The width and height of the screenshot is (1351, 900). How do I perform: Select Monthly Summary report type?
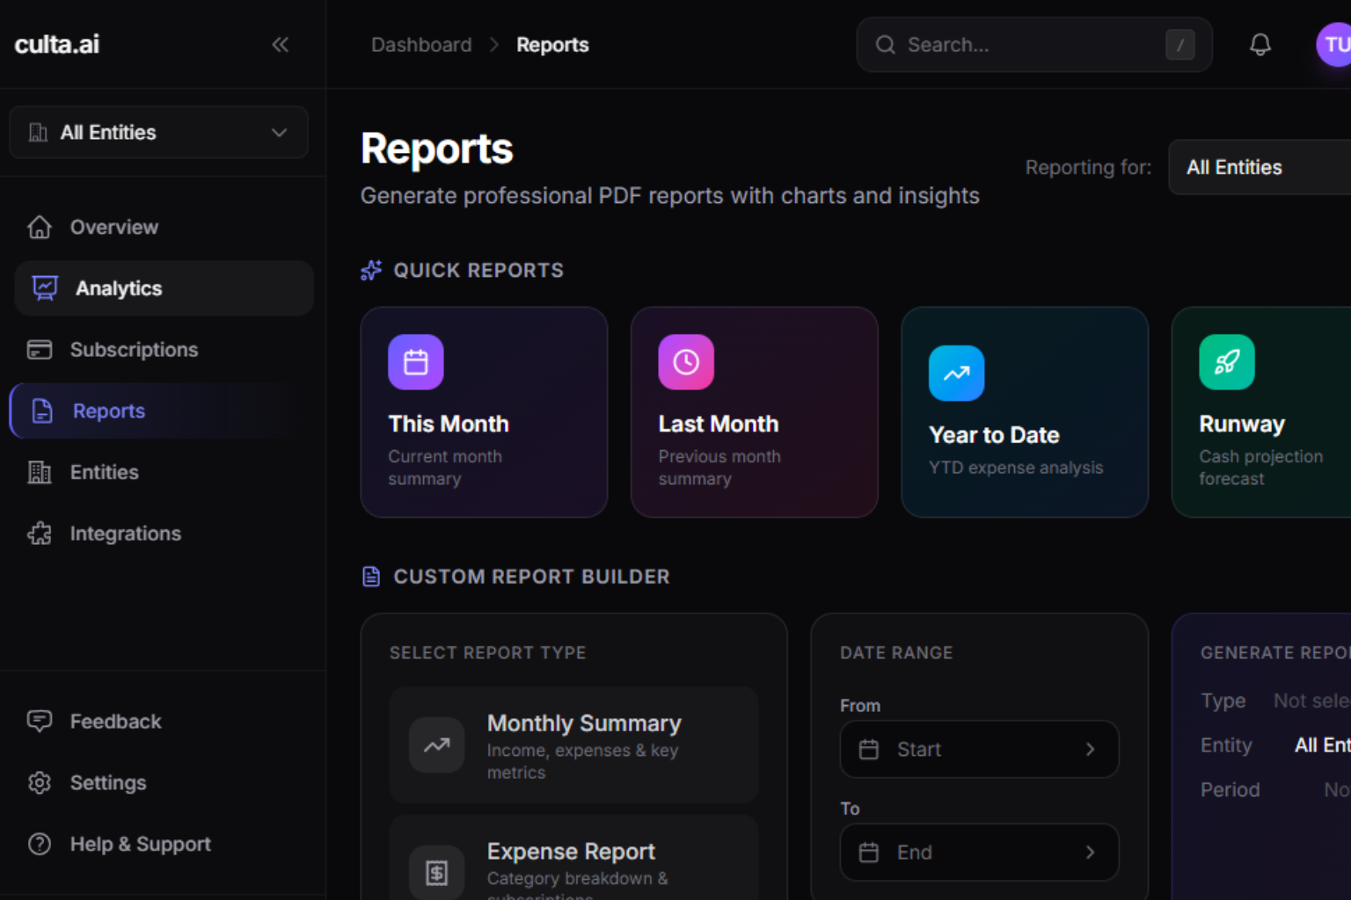[573, 745]
